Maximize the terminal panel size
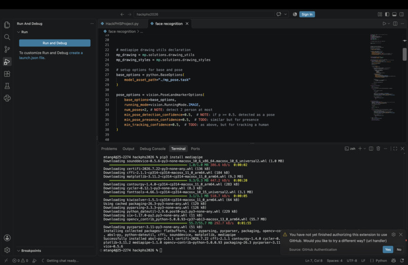 (395, 149)
